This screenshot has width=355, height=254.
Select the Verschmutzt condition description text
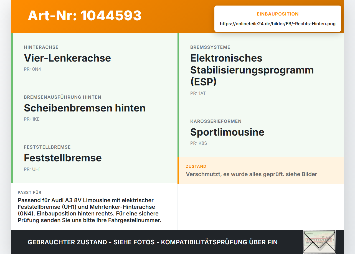coord(251,174)
